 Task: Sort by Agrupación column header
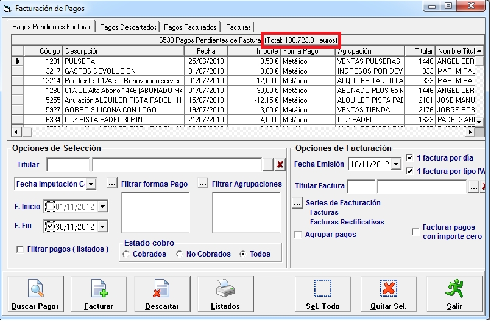(370, 51)
